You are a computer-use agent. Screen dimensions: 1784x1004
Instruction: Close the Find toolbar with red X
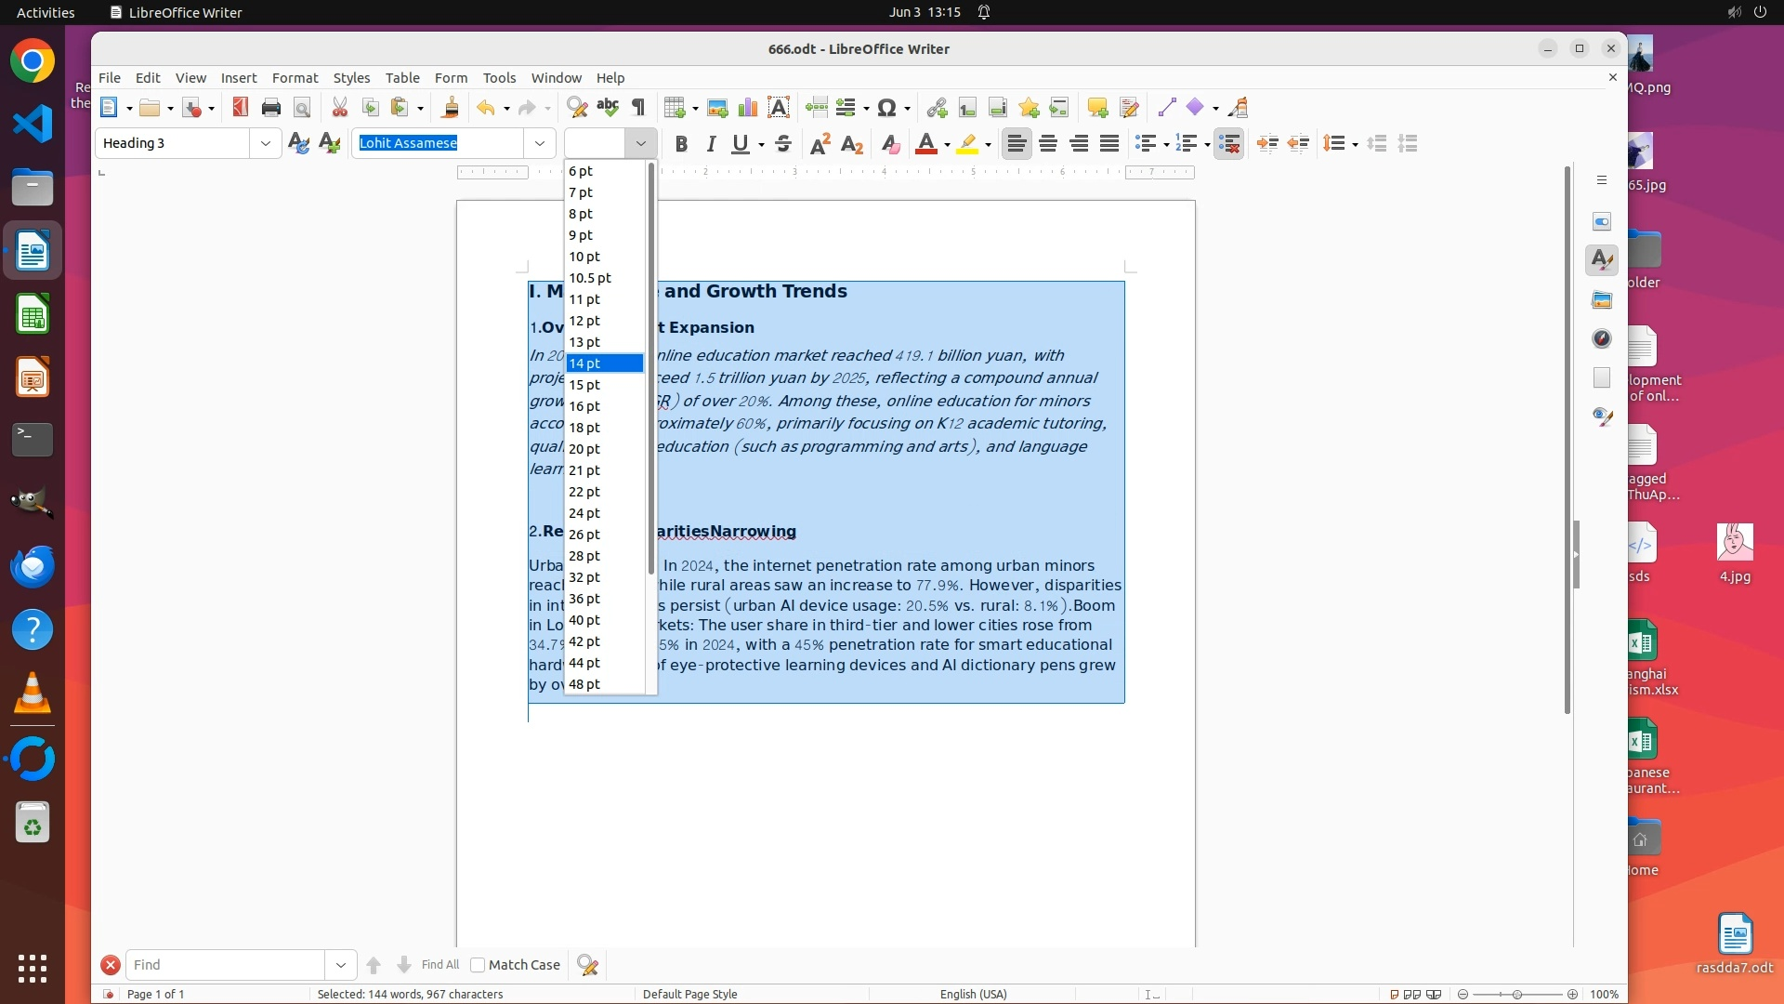point(111,965)
